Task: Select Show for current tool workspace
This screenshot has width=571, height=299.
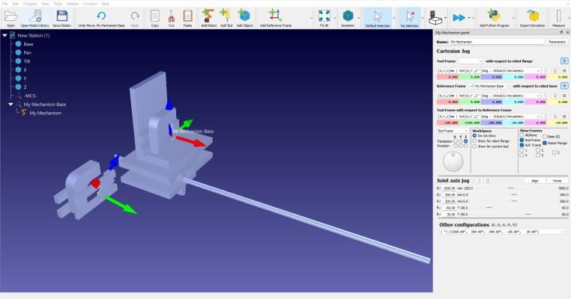Action: tap(474, 147)
